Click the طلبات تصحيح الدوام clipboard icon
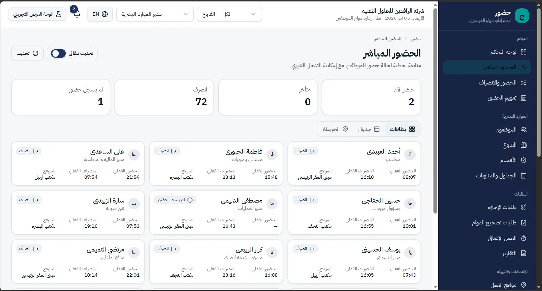This screenshot has width=542, height=291. point(524,222)
